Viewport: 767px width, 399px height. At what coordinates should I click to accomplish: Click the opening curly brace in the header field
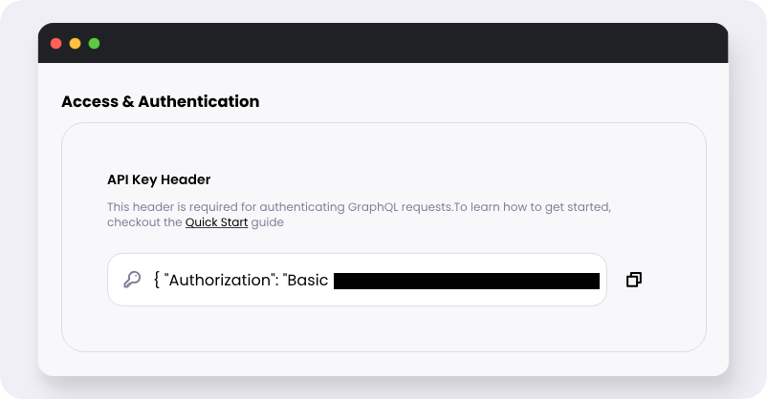[157, 280]
